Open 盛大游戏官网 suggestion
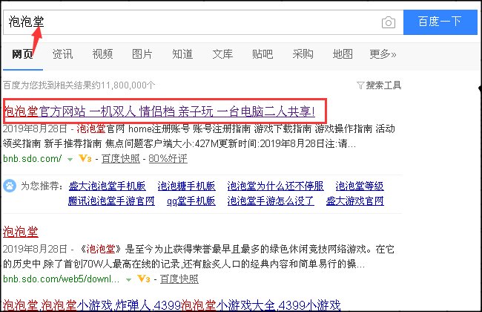 [x=355, y=201]
